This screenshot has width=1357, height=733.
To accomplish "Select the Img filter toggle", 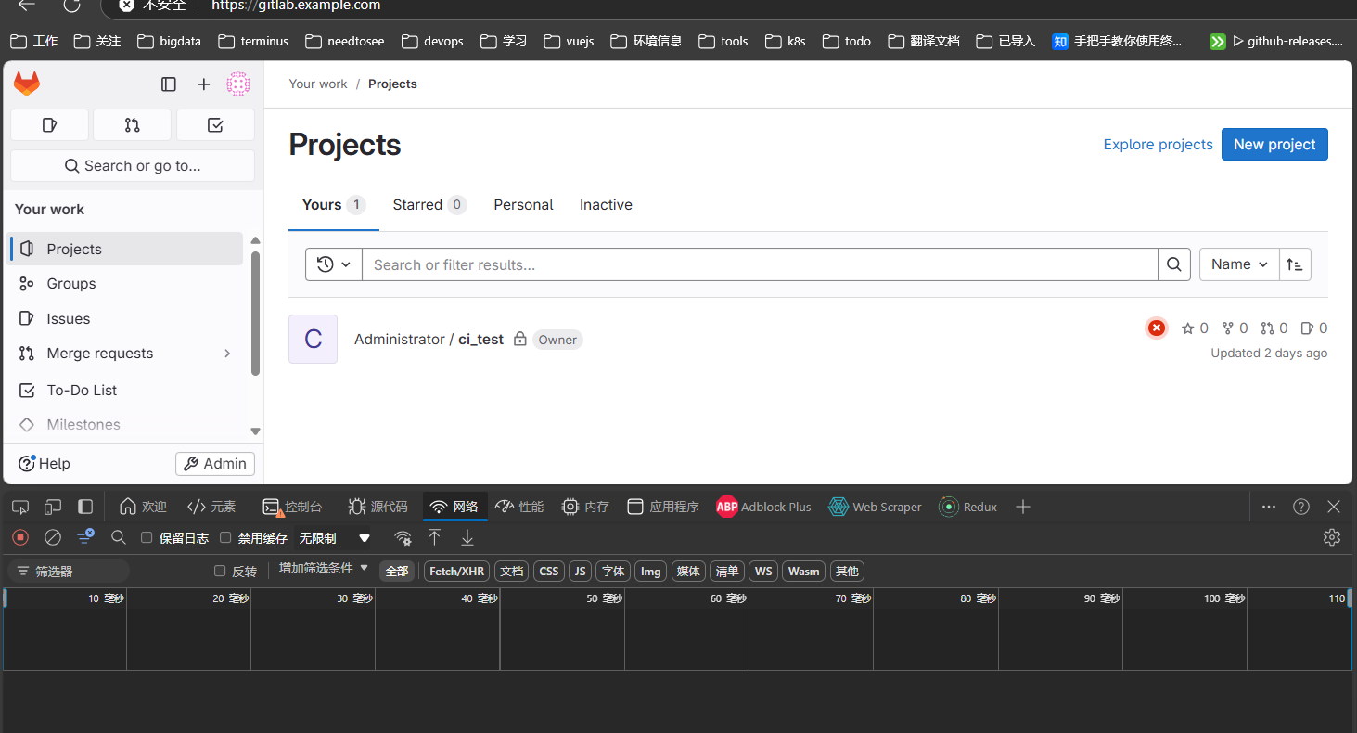I will (651, 571).
